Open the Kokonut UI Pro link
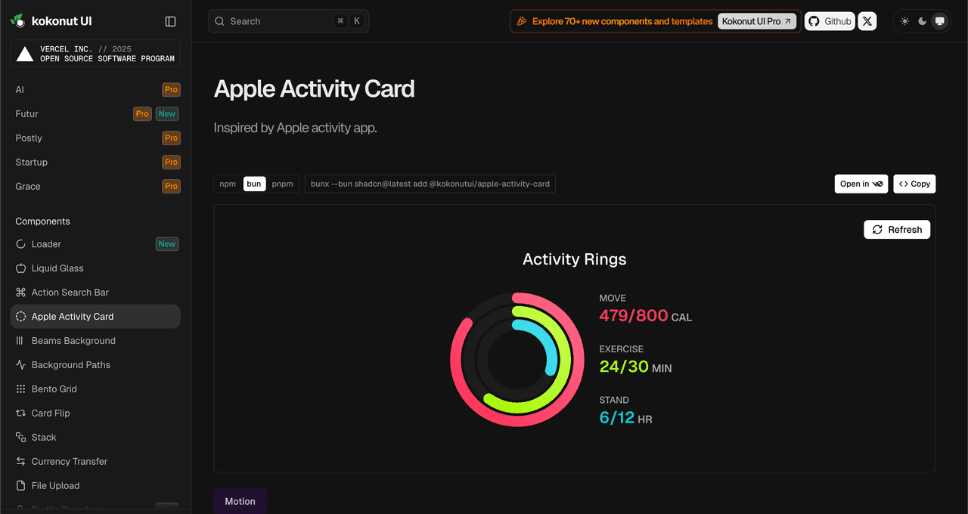Screen dimensions: 968x514 756,21
